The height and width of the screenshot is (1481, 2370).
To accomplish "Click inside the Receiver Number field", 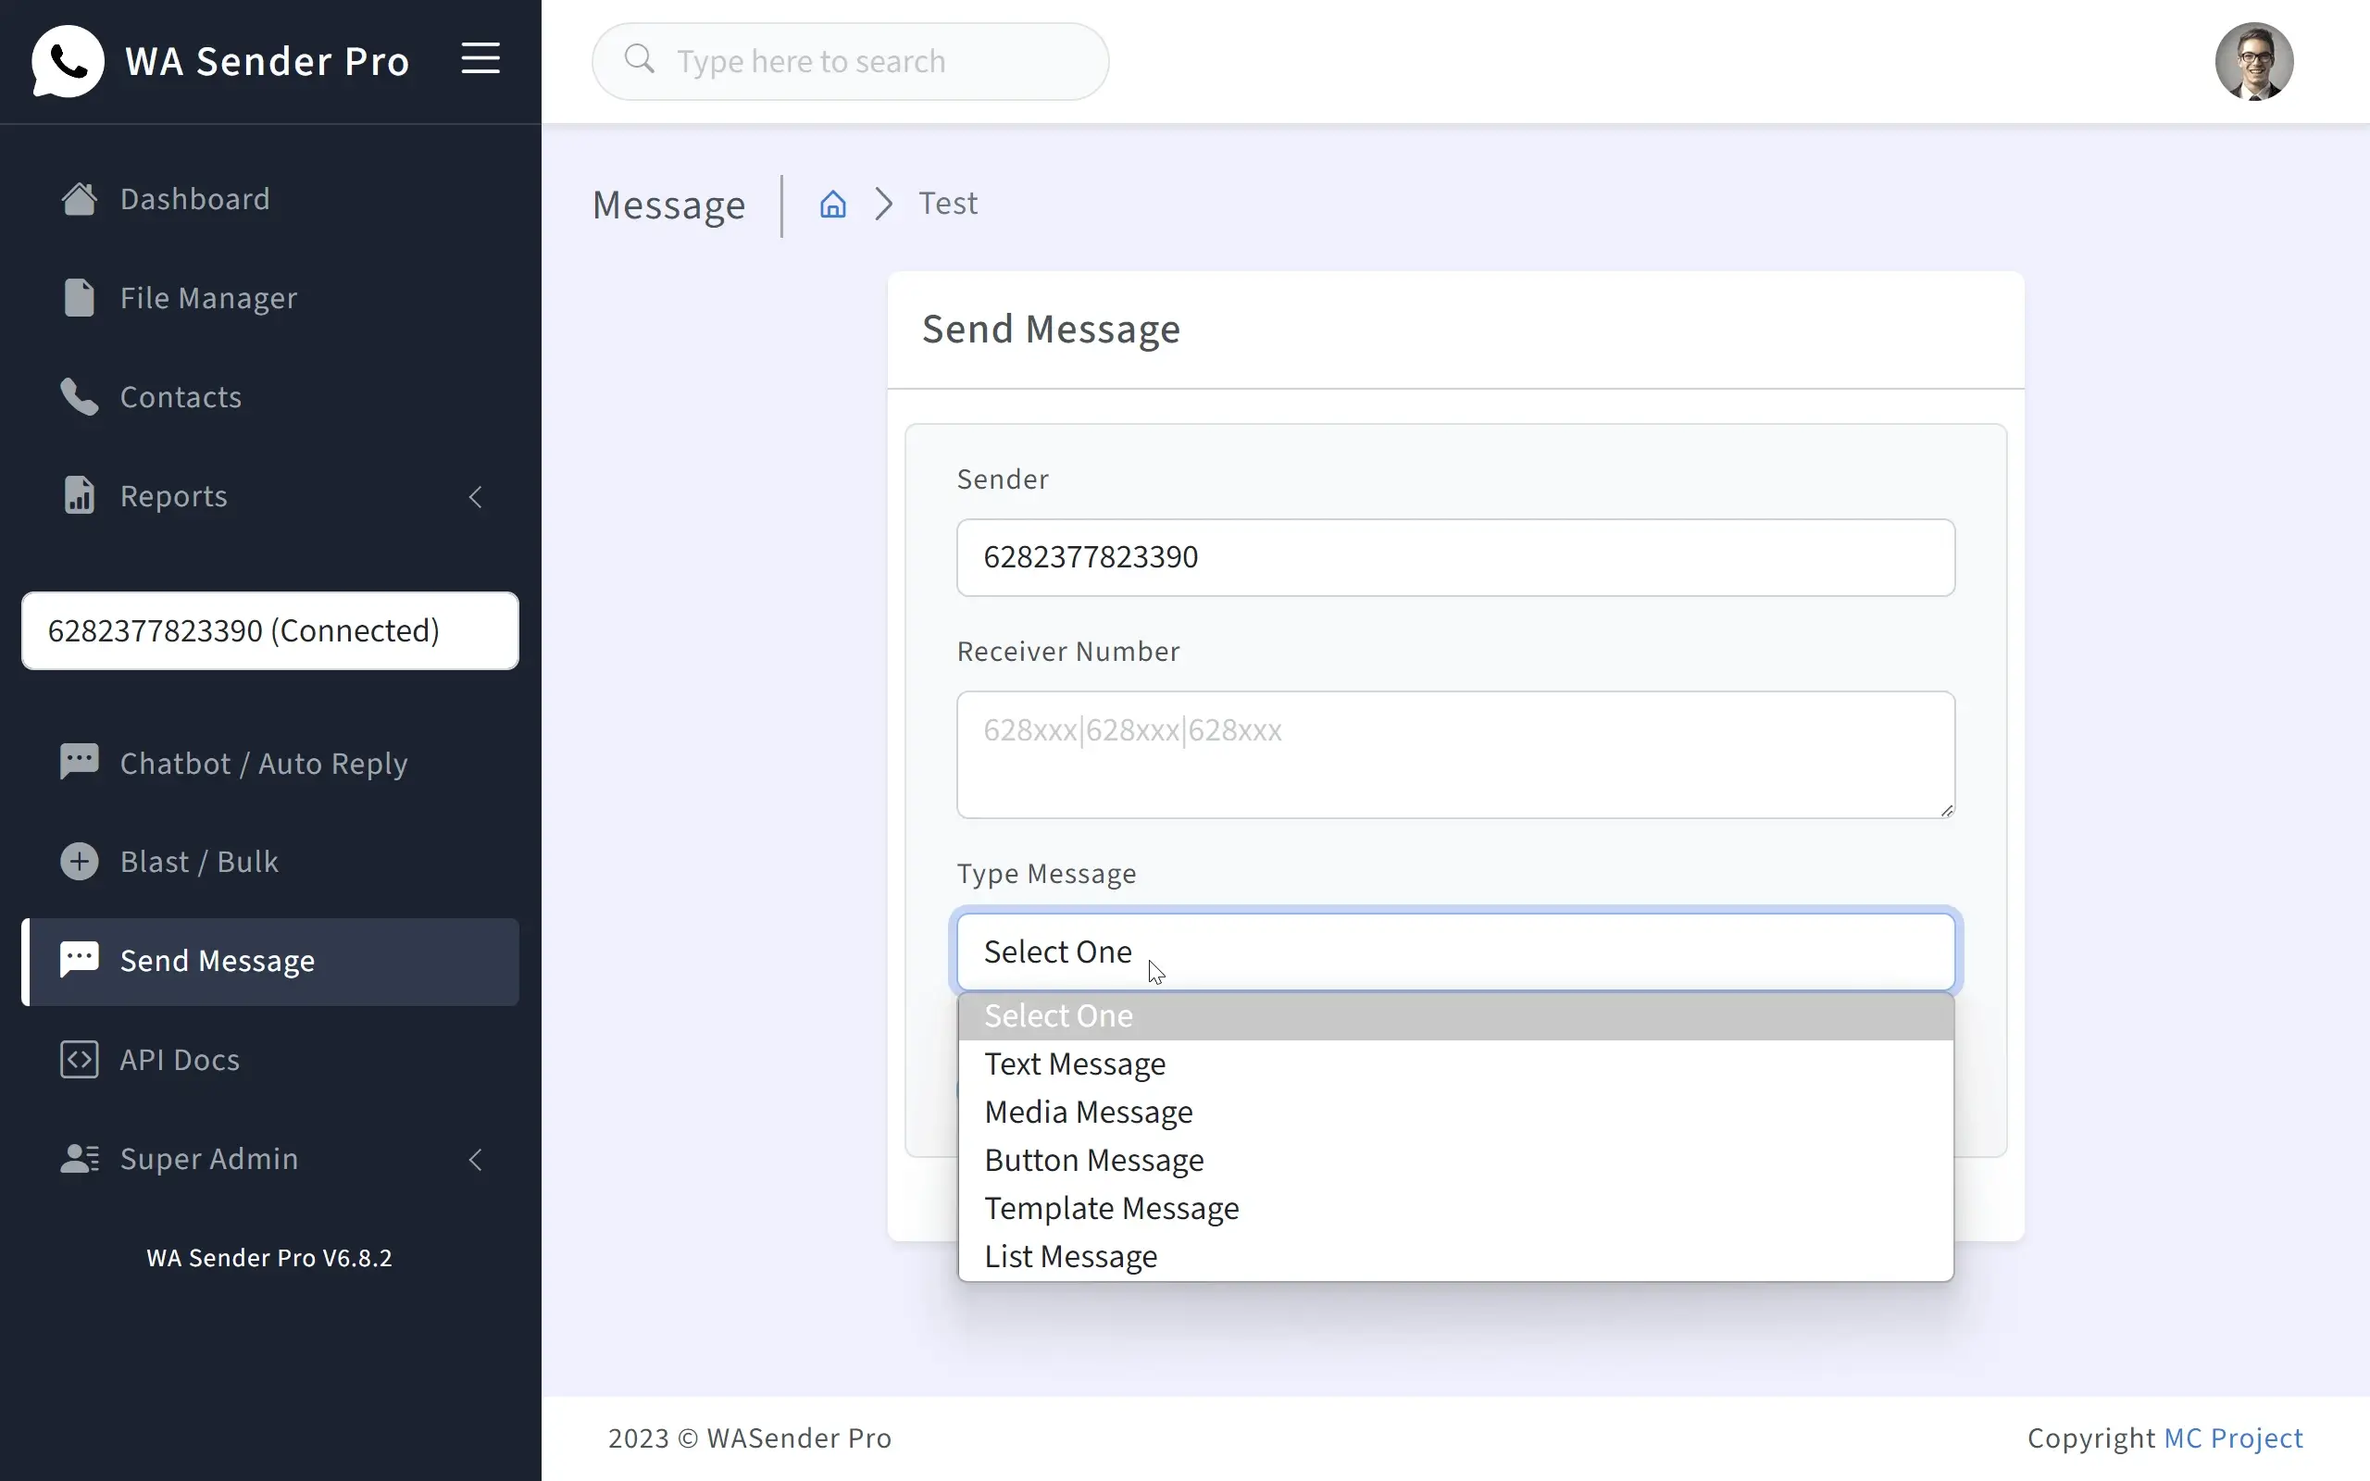I will (1453, 754).
